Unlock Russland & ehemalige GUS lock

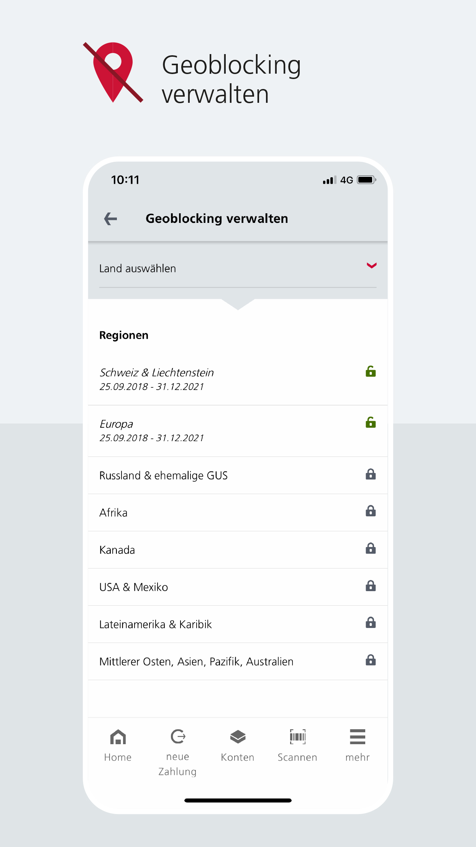pyautogui.click(x=371, y=475)
